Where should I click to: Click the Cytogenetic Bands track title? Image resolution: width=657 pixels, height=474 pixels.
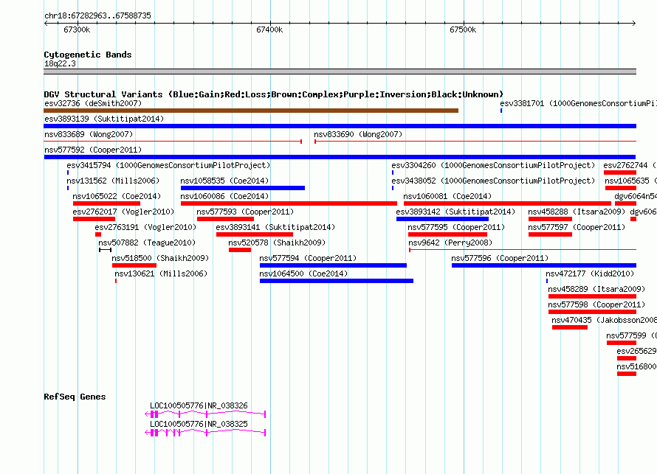pos(88,55)
